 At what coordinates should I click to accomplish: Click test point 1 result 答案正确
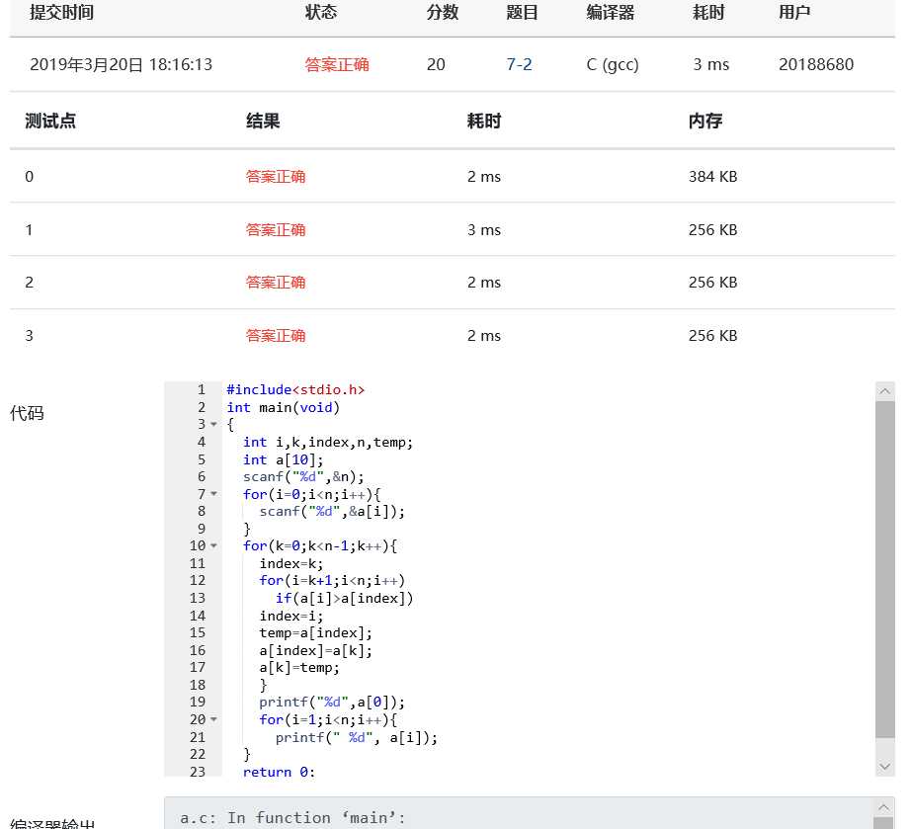coord(276,230)
